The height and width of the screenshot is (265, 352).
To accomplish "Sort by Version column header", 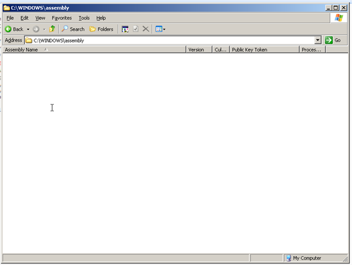I will point(199,50).
